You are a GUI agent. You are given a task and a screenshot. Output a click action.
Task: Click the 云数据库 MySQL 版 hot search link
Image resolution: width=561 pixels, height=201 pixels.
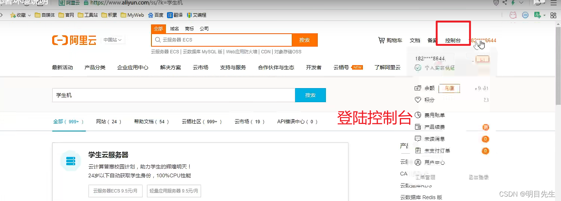(x=203, y=52)
